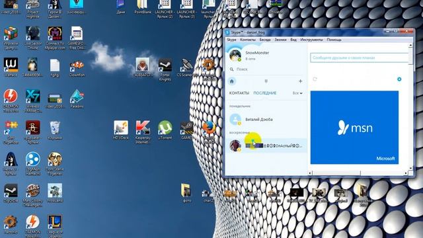Open the Rubik's cube game center icon

tap(11, 38)
